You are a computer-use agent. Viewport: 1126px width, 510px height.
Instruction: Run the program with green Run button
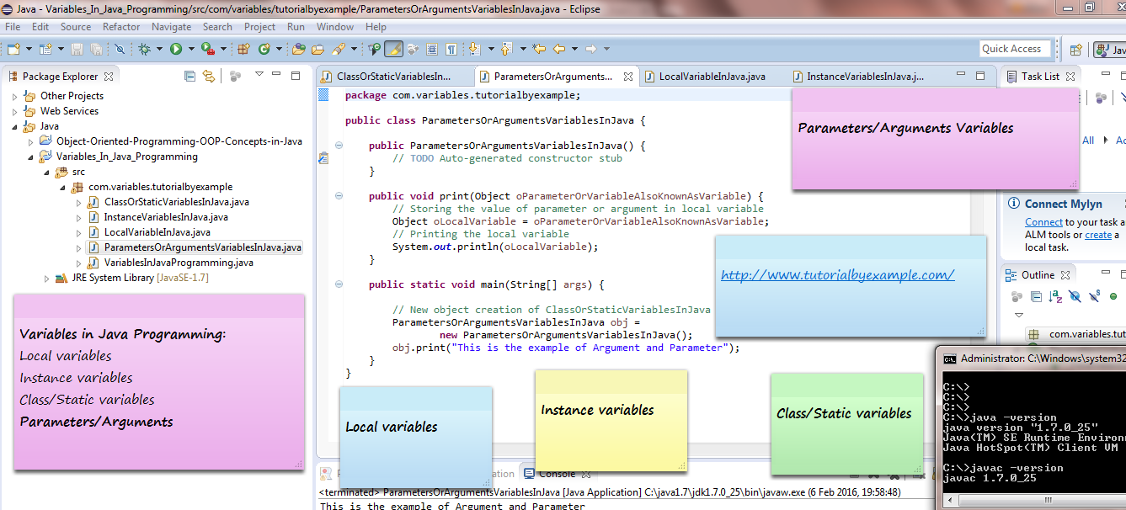[x=176, y=49]
